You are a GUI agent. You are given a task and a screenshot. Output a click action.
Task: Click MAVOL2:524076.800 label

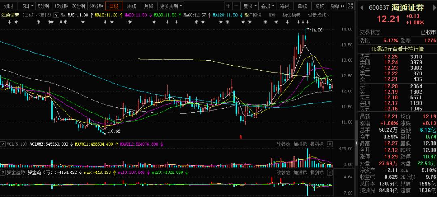(x=139, y=144)
